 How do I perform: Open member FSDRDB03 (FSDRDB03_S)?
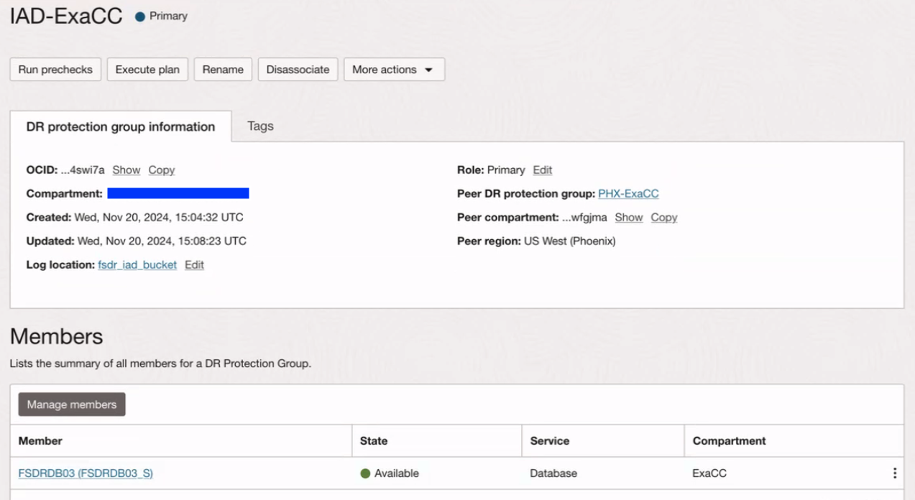(x=86, y=473)
